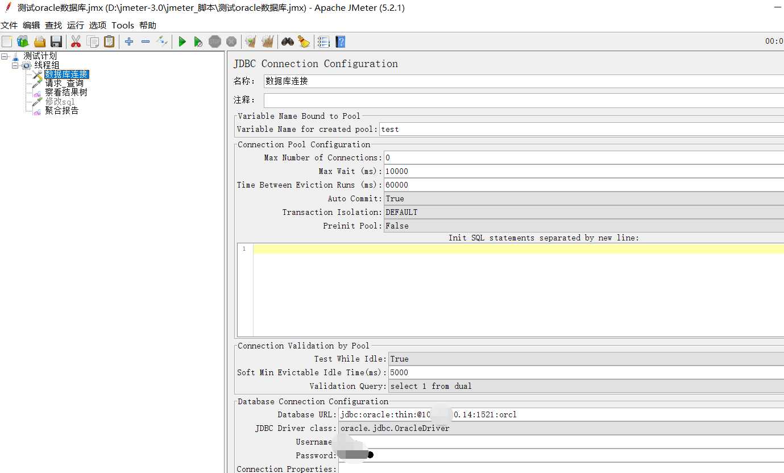Click the elapsed time readout in the toolbar
784x473 pixels.
click(x=774, y=41)
